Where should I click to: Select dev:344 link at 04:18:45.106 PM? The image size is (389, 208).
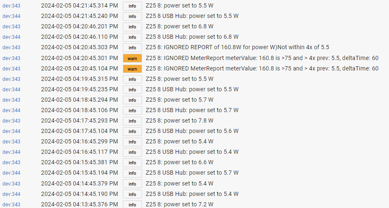click(11, 110)
